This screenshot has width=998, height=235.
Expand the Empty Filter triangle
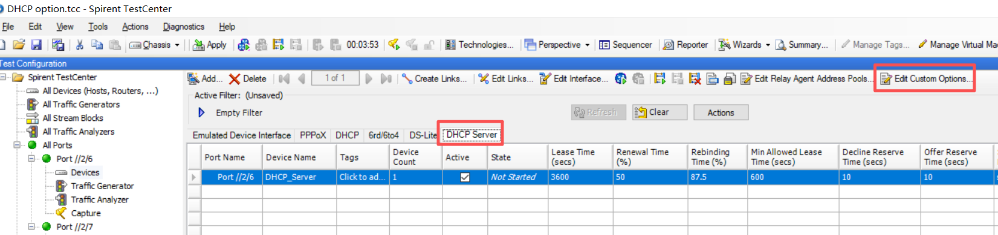(x=202, y=112)
